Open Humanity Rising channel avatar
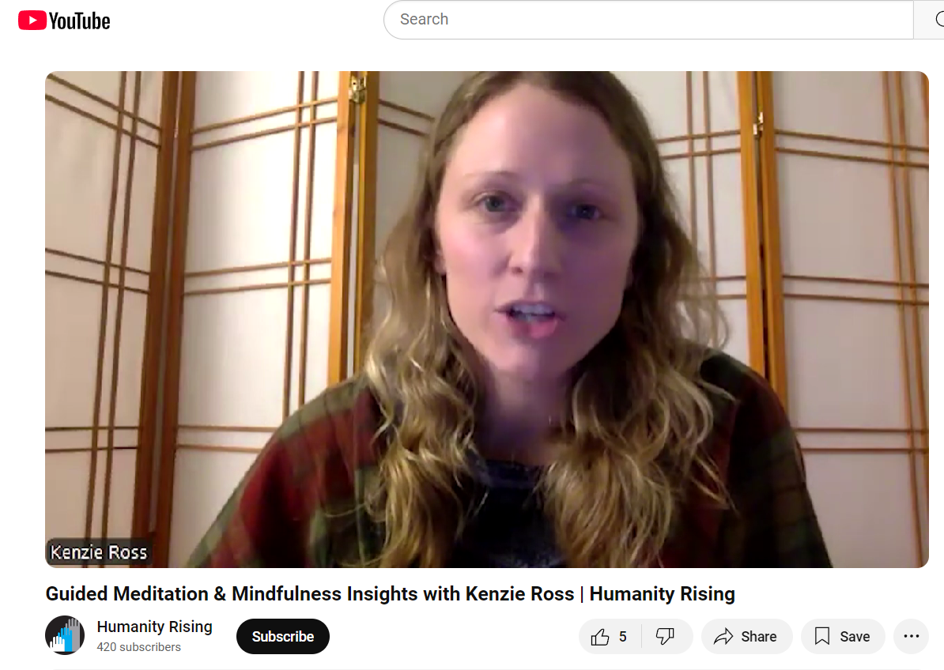The width and height of the screenshot is (944, 670). tap(65, 635)
